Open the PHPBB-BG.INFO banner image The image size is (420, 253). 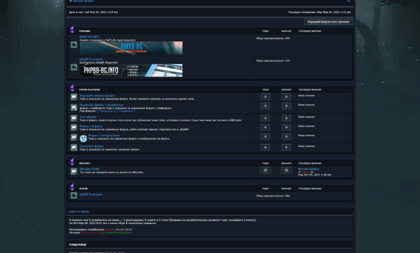click(131, 71)
